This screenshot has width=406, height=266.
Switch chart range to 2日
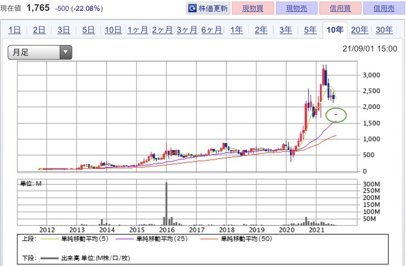point(39,30)
